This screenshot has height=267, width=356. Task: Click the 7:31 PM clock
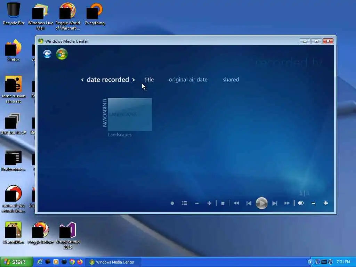coord(343,262)
